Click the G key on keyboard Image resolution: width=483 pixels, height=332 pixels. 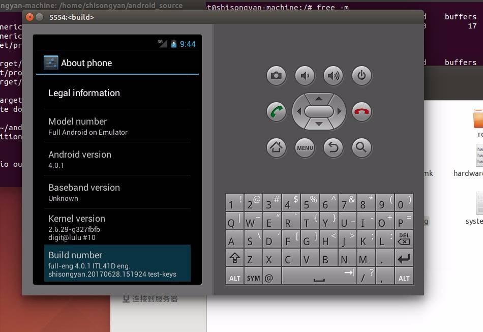[310, 238]
